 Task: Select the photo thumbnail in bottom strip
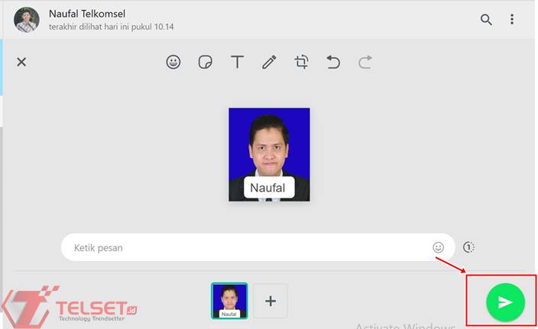(229, 301)
